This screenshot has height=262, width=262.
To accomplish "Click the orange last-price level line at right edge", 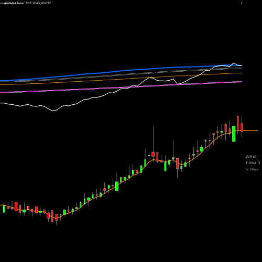I will (250, 130).
